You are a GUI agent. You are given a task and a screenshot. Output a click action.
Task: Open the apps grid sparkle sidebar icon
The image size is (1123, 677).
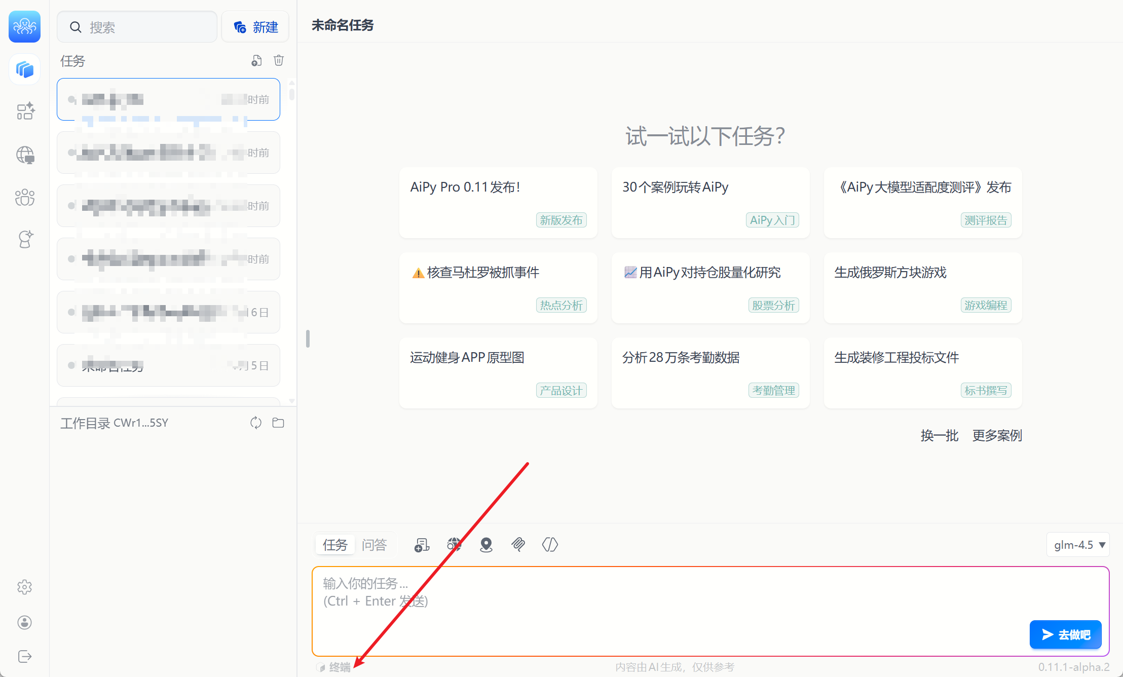click(x=25, y=111)
